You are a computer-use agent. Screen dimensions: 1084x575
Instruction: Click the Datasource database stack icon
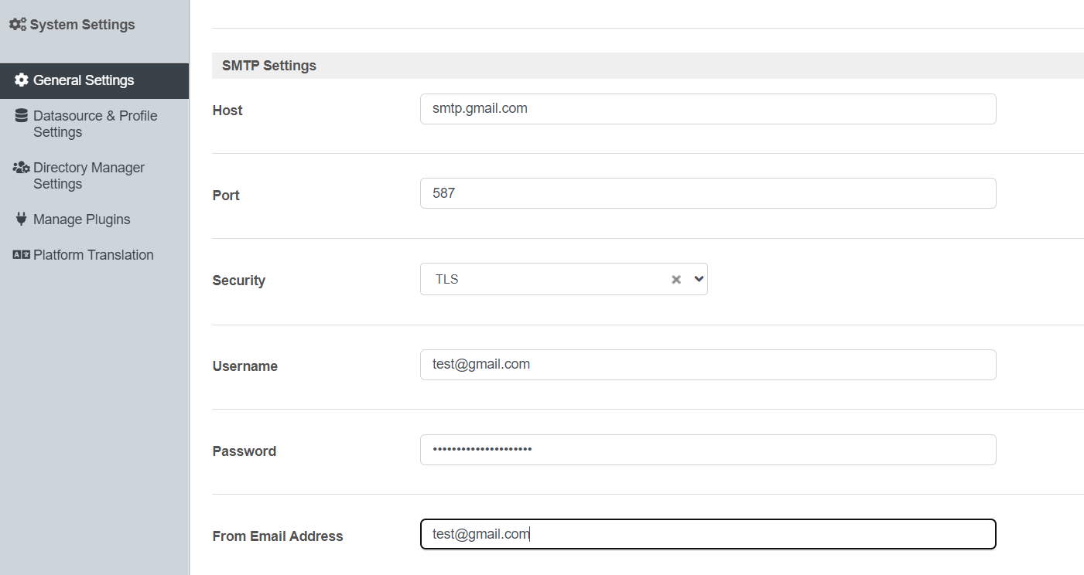click(x=22, y=116)
